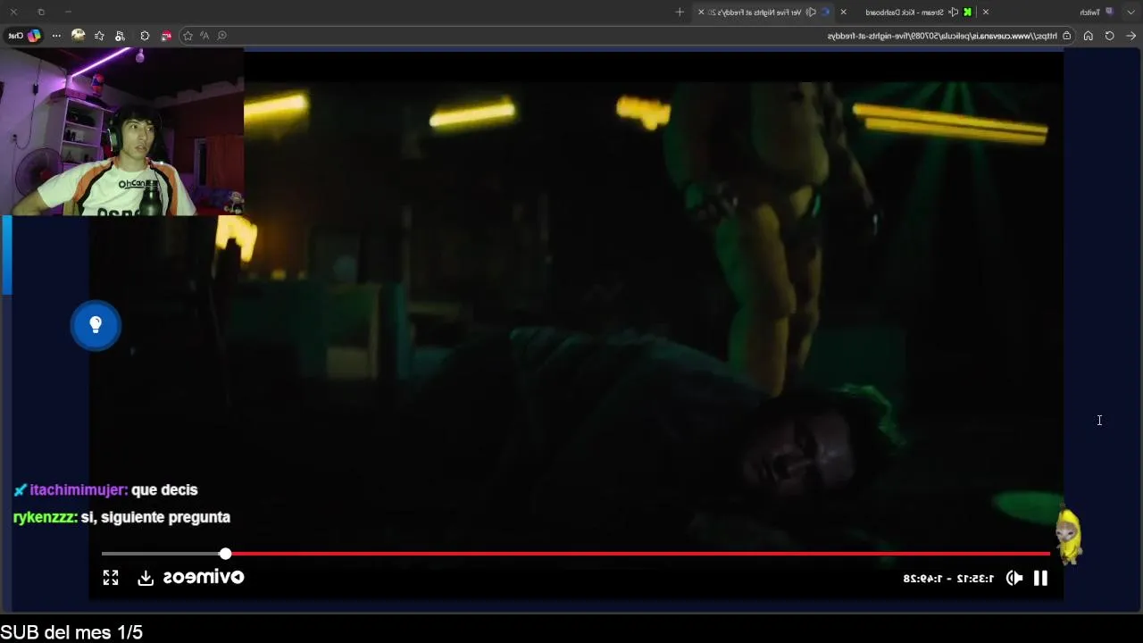Viewport: 1143px width, 643px height.
Task: Click the banana cat sticker over the video
Action: pyautogui.click(x=1068, y=536)
